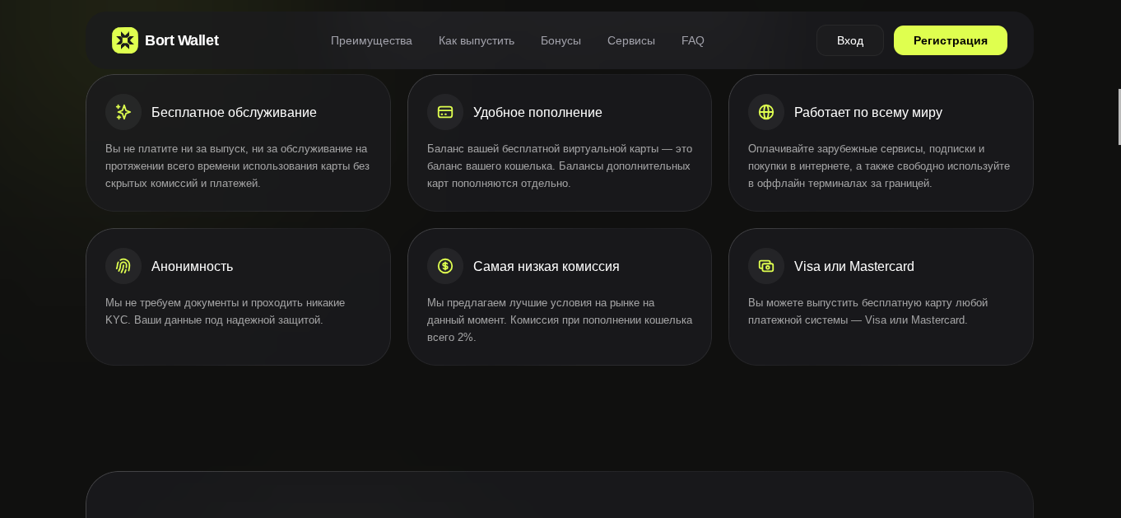Click the page vertical scrollbar thumb

(x=1119, y=117)
